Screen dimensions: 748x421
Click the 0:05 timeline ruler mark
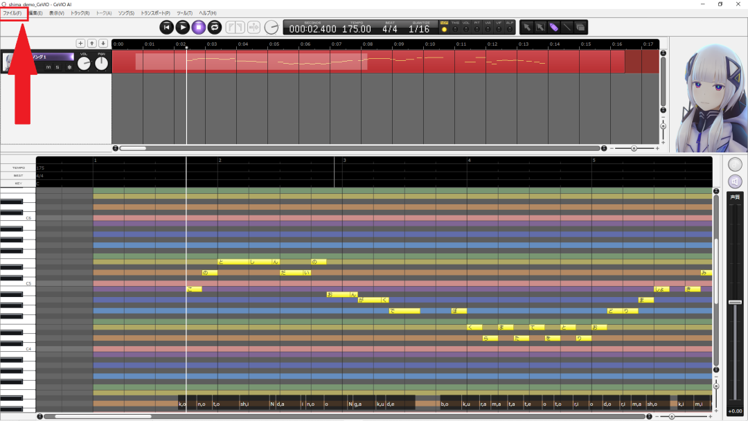pos(274,44)
